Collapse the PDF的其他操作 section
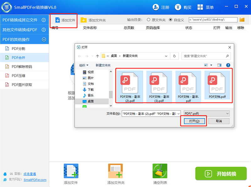 coord(24,39)
